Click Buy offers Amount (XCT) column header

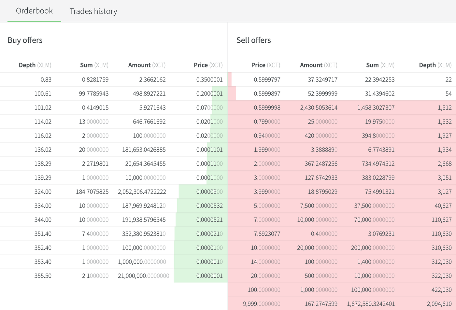pos(147,65)
